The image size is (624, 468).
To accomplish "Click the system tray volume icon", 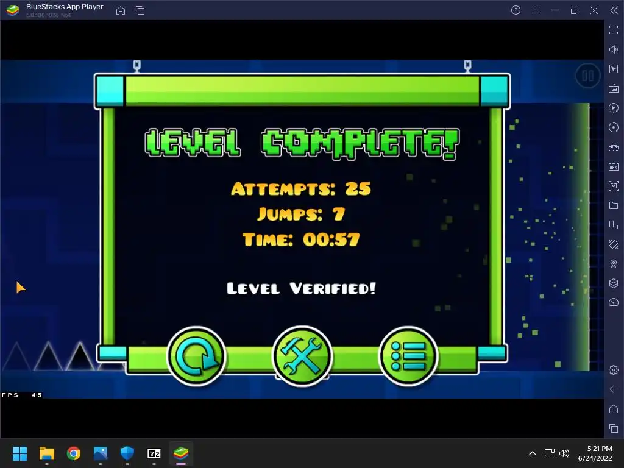I will 564,453.
